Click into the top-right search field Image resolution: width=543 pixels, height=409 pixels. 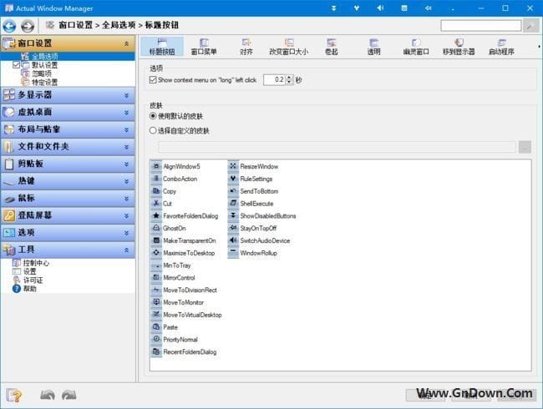tap(481, 26)
